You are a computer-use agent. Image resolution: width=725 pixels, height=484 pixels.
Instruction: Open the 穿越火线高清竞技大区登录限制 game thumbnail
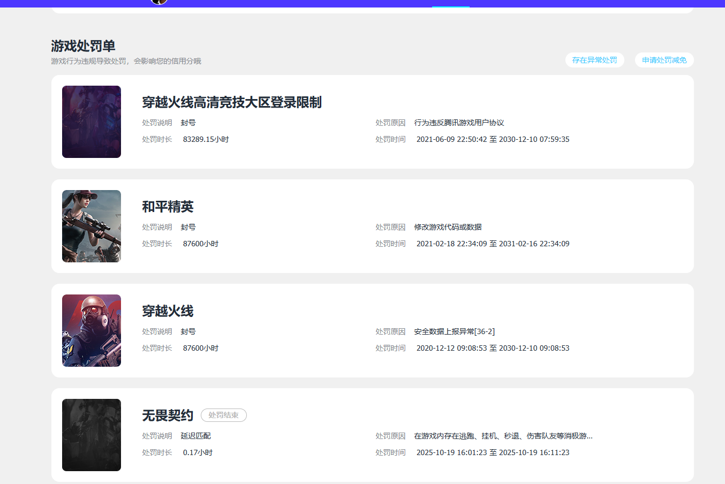tap(92, 122)
